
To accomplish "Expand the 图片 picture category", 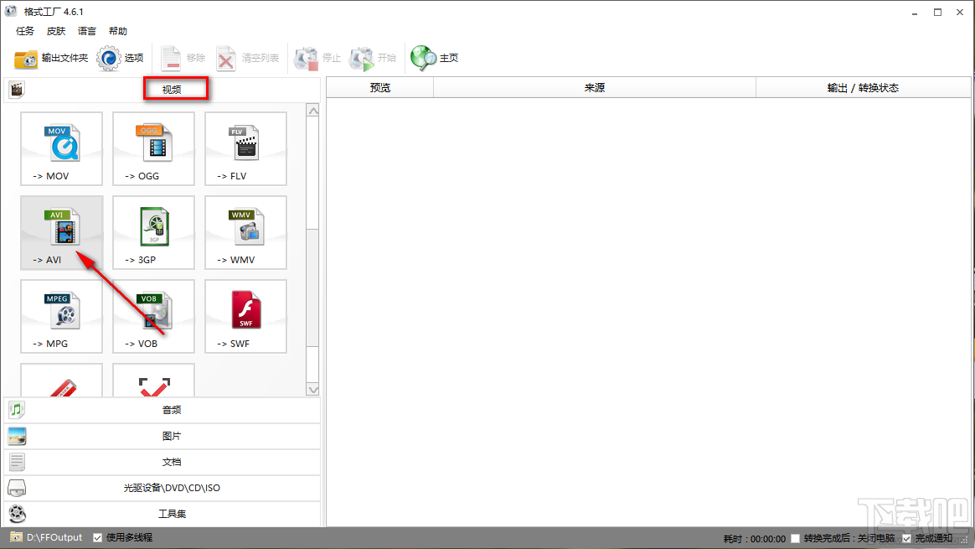I will (162, 436).
